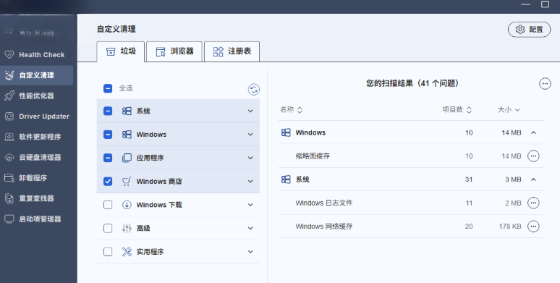Click the Windows group icon in results

point(286,132)
